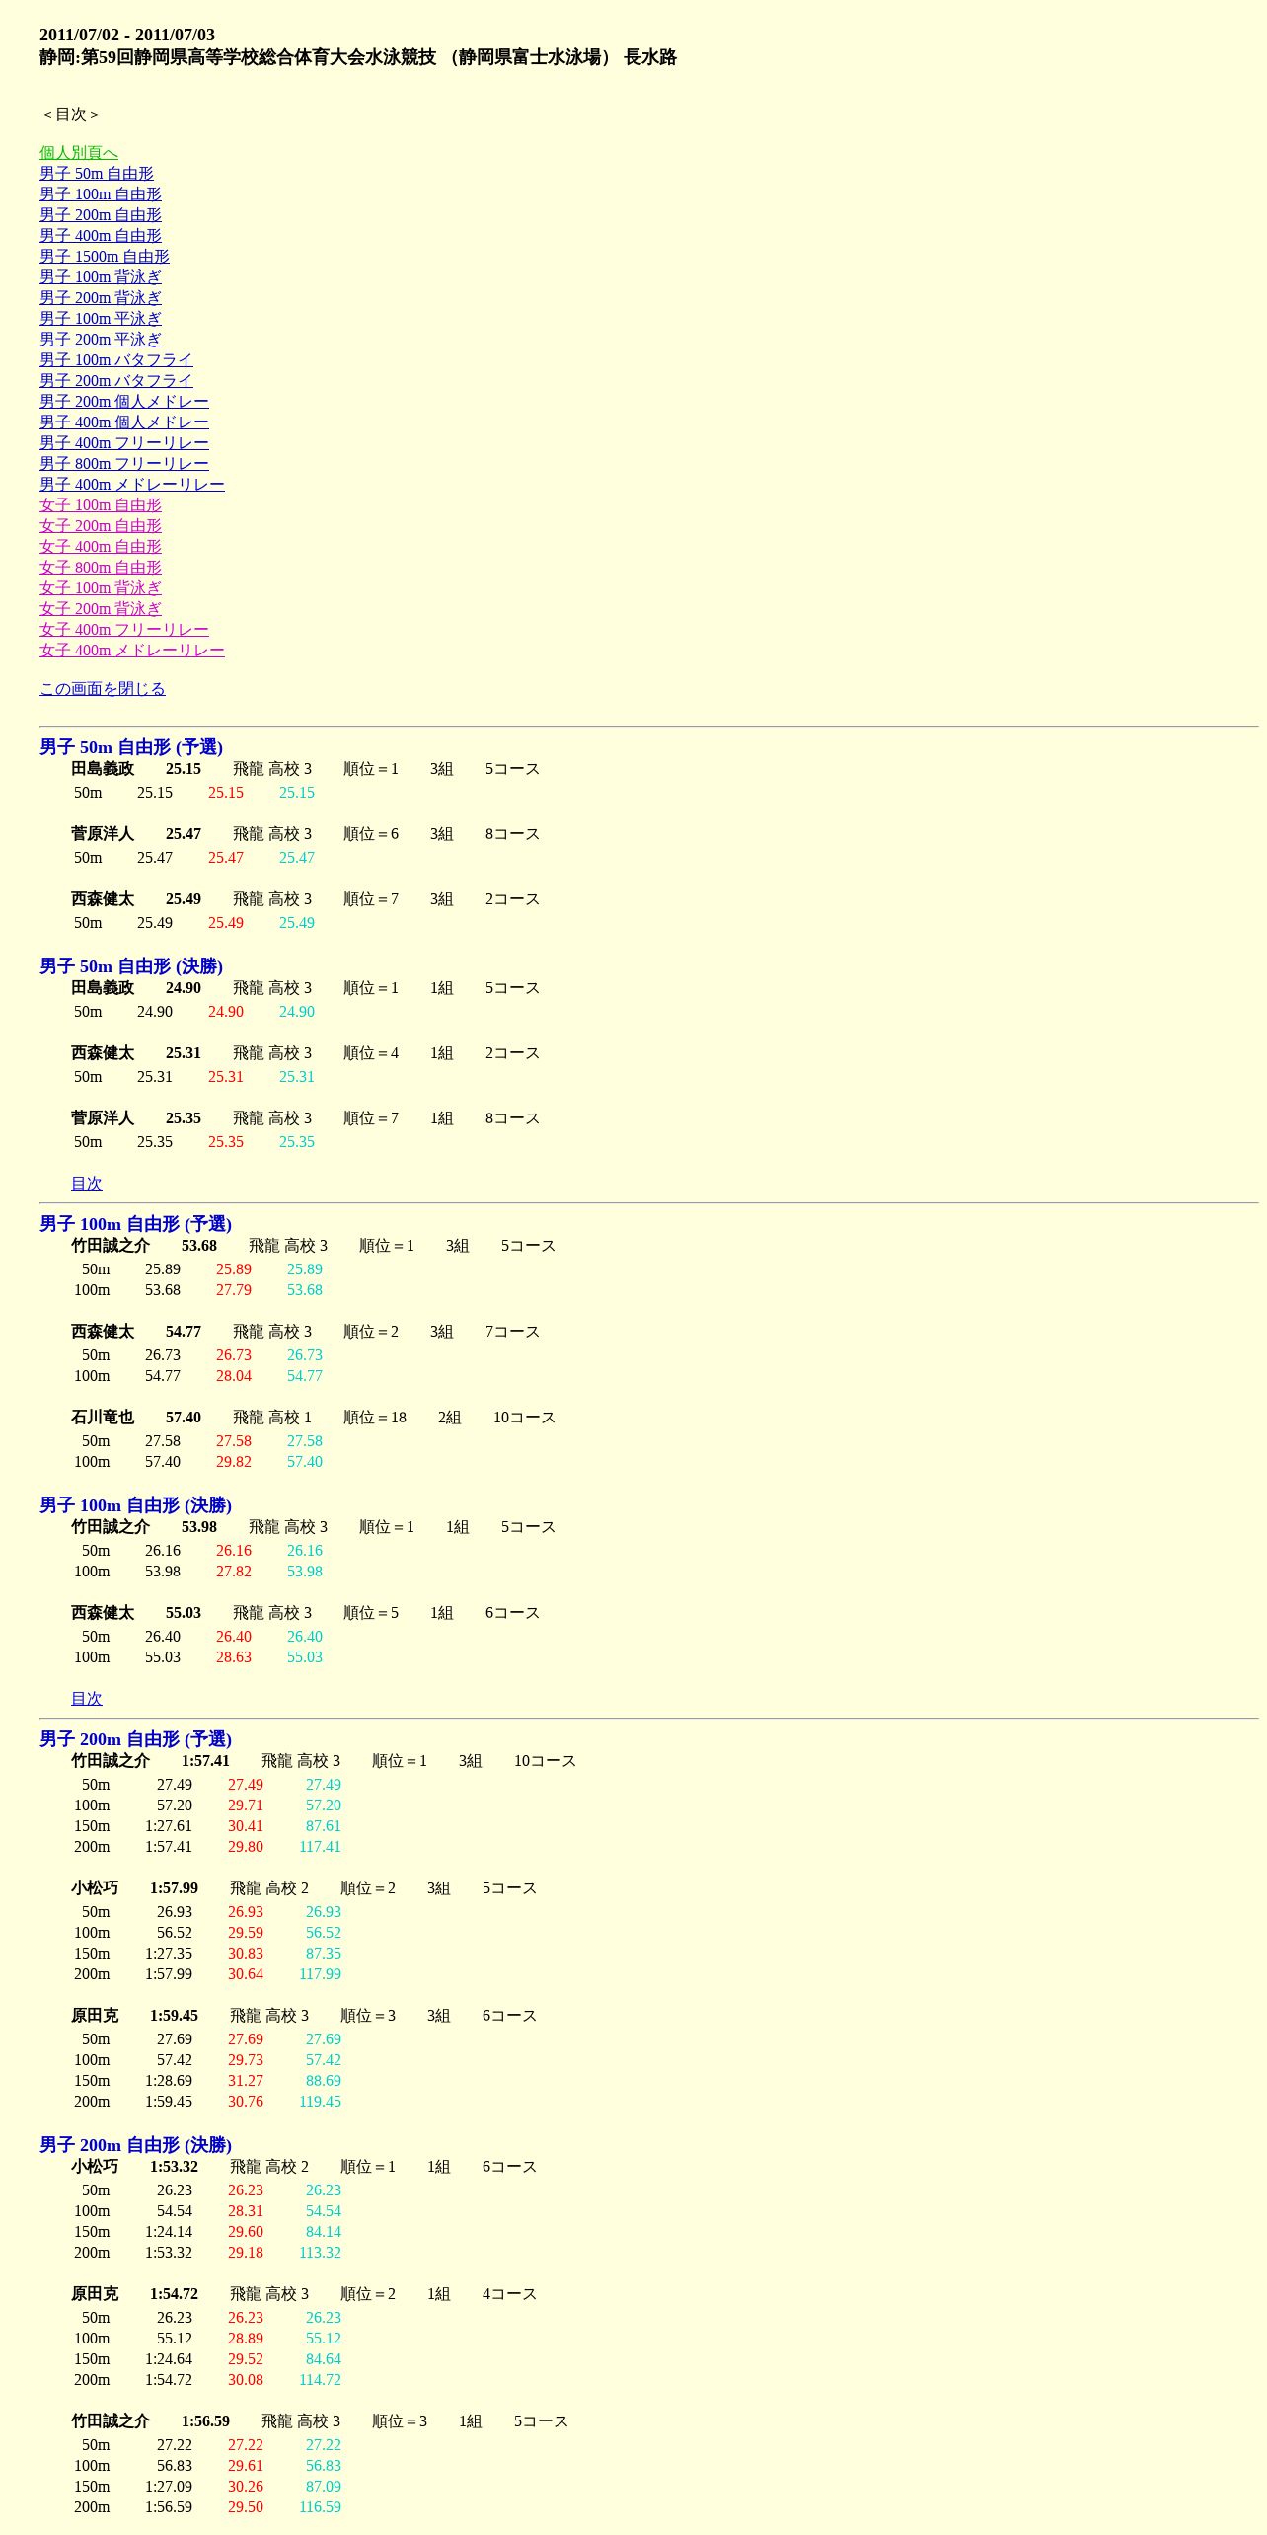Click the 男子 50m 自由形 (決勝) heading
The image size is (1267, 2535).
(131, 966)
